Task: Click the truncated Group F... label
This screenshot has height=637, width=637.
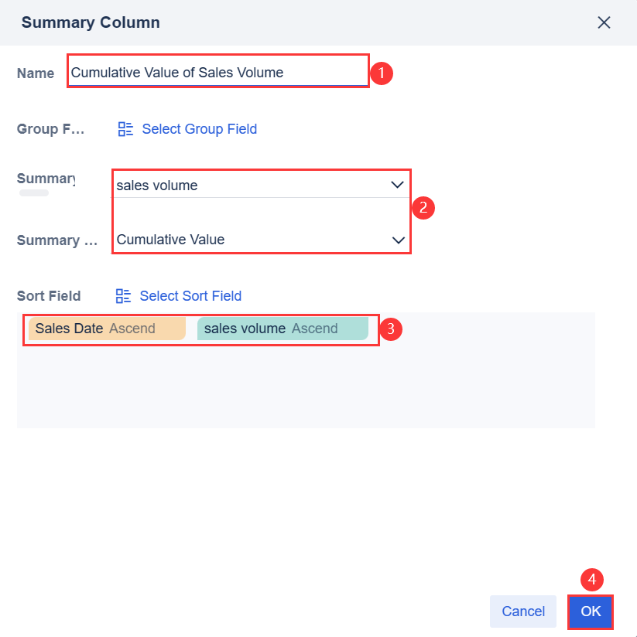Action: (x=51, y=129)
